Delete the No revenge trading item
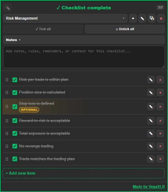The width and height of the screenshot is (168, 192). click(160, 146)
